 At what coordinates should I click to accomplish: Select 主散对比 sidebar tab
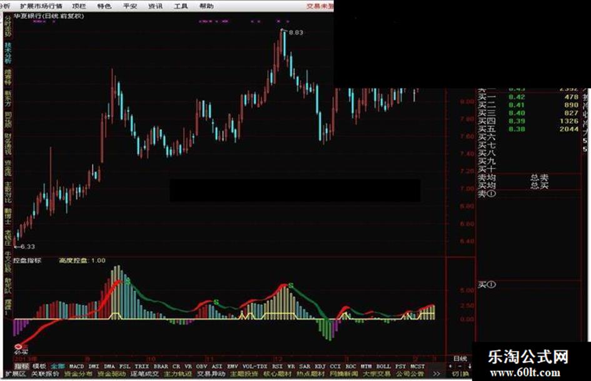pyautogui.click(x=8, y=193)
